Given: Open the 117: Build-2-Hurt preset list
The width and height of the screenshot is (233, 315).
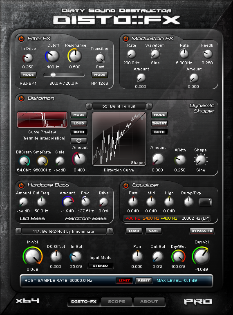Looking at the screenshot, I should click(x=64, y=231).
